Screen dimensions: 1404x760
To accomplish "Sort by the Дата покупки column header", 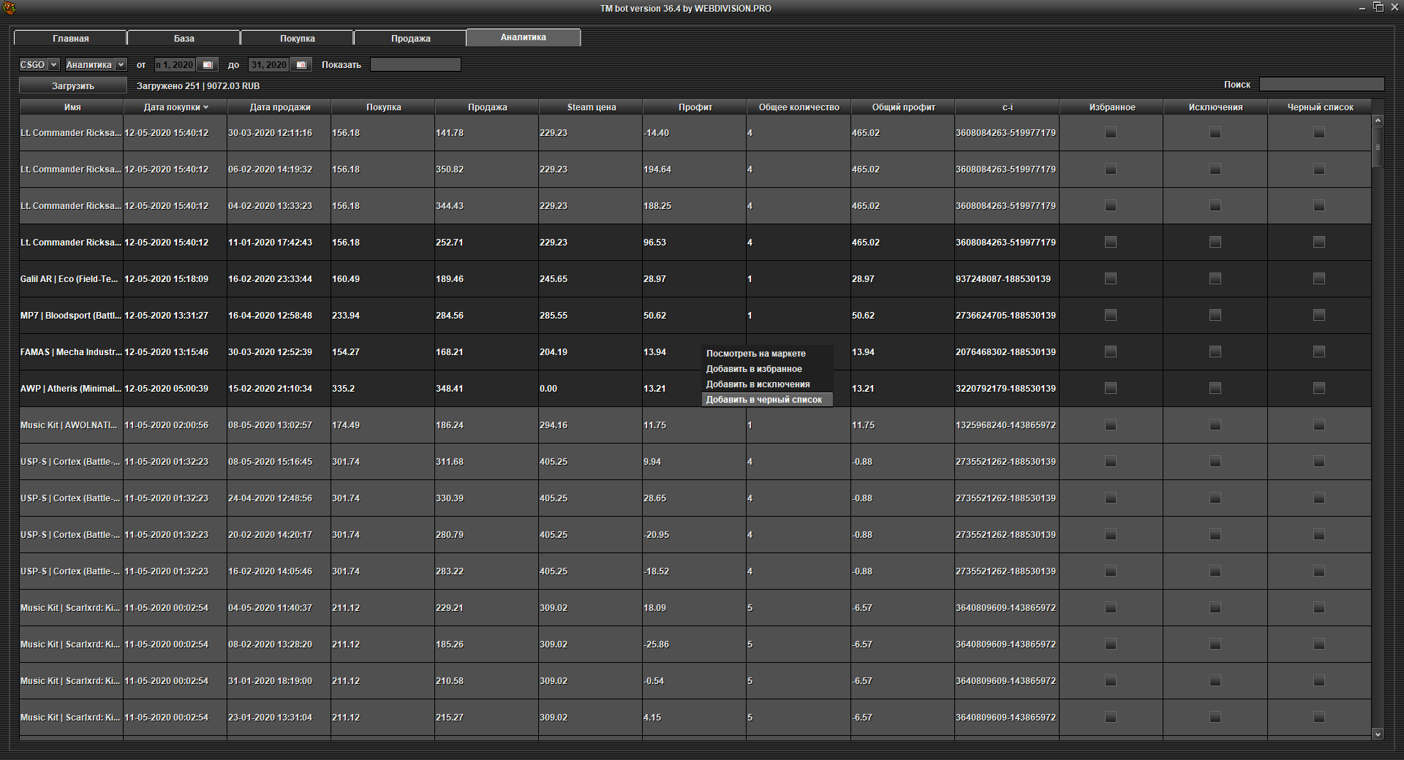I will click(175, 107).
